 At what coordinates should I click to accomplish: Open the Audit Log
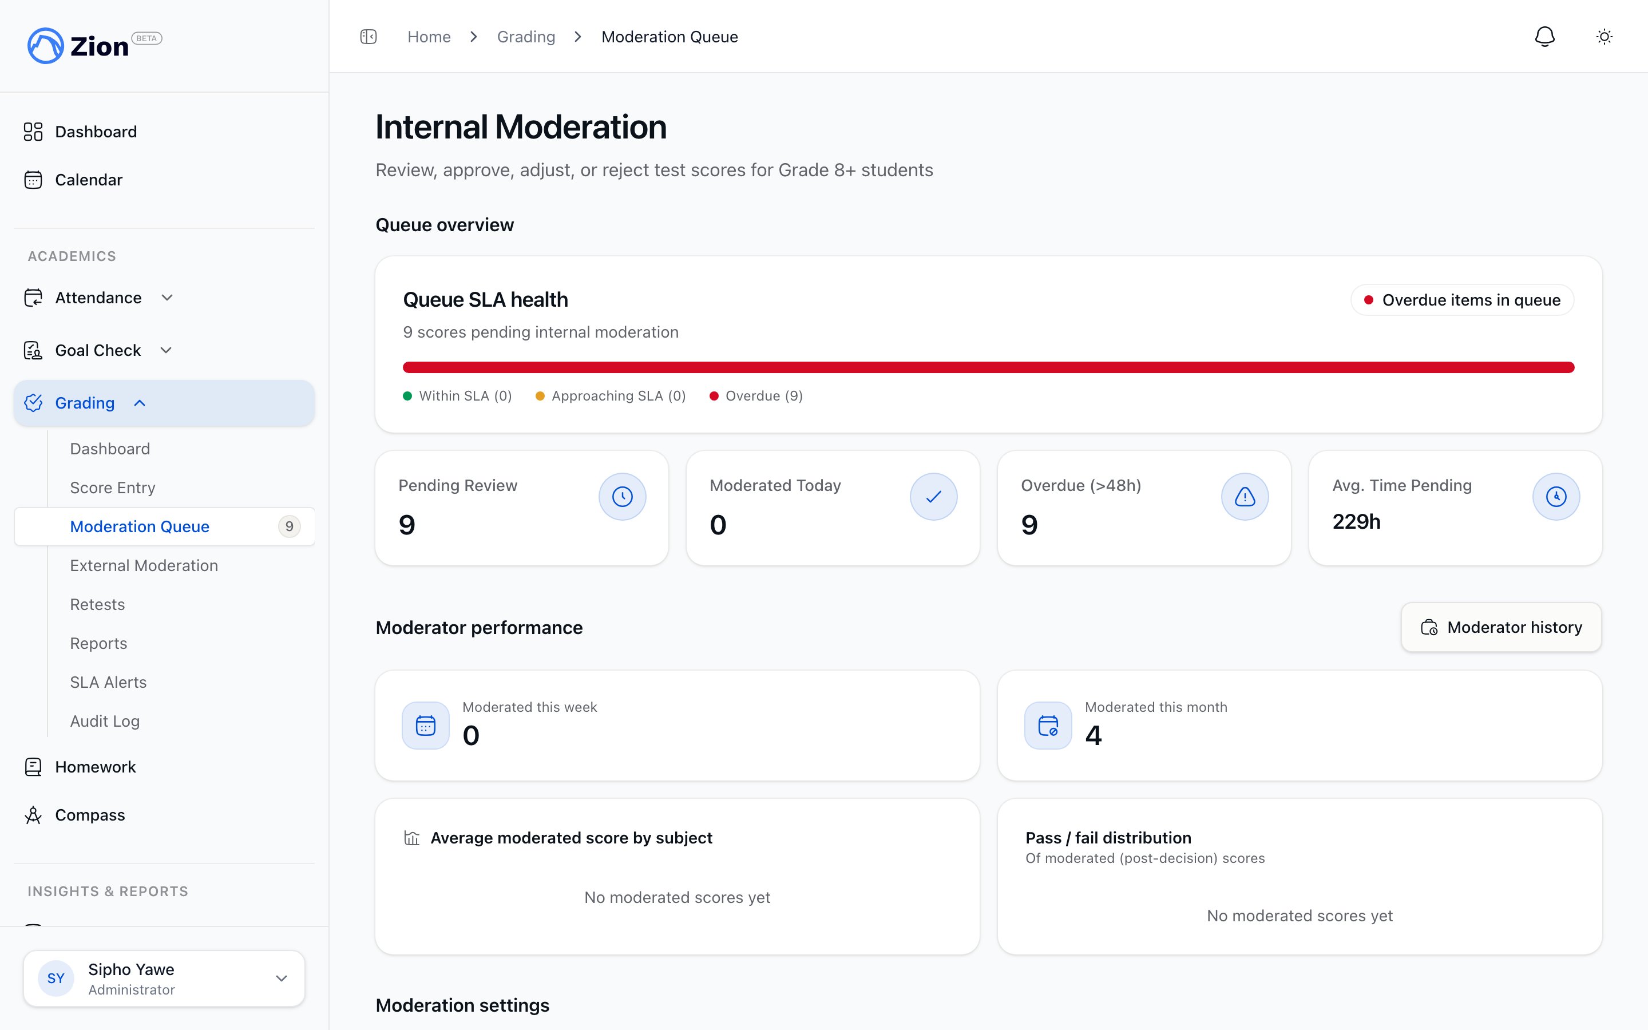(105, 721)
